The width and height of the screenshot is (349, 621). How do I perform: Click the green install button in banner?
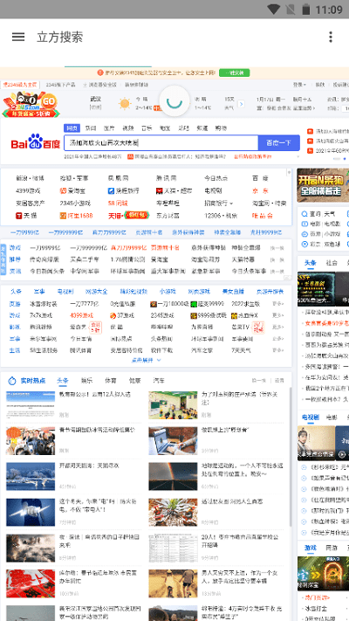point(234,72)
